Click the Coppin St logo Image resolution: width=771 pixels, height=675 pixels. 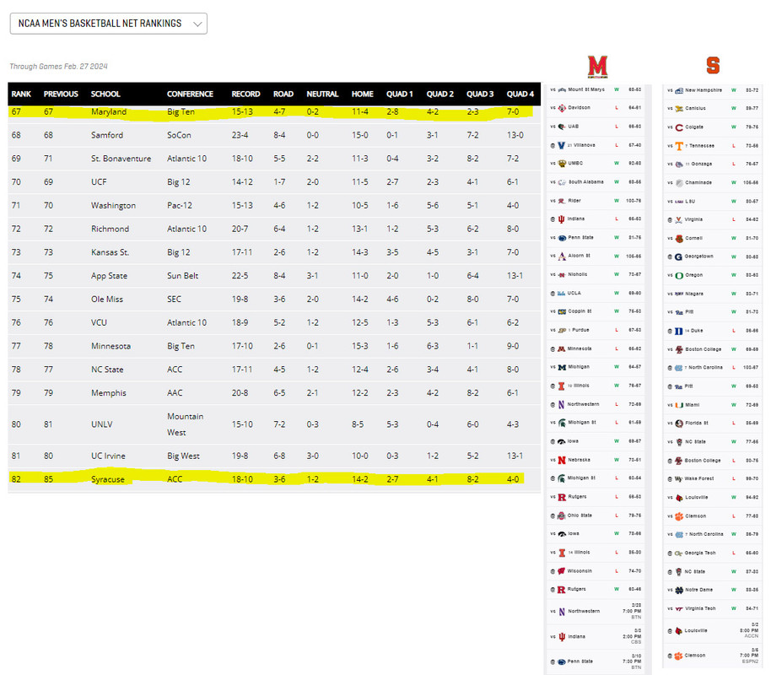point(562,311)
